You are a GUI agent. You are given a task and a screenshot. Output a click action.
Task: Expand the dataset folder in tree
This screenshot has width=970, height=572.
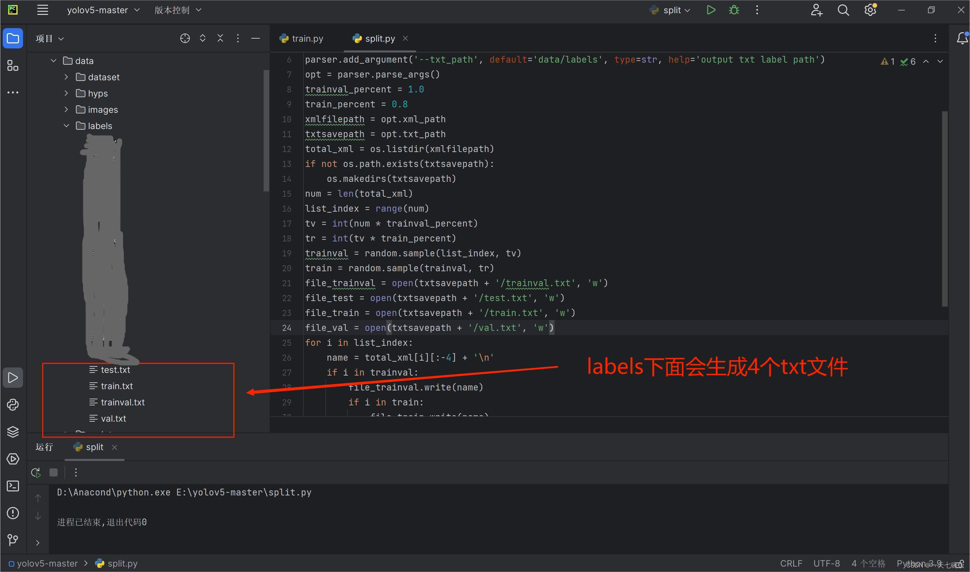click(66, 77)
